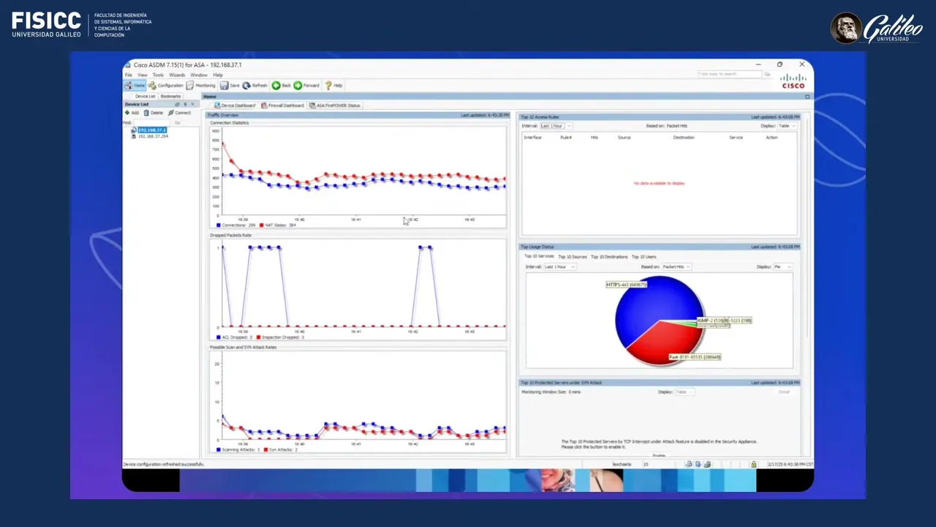Open the Tools menu
The image size is (936, 527).
coord(158,75)
